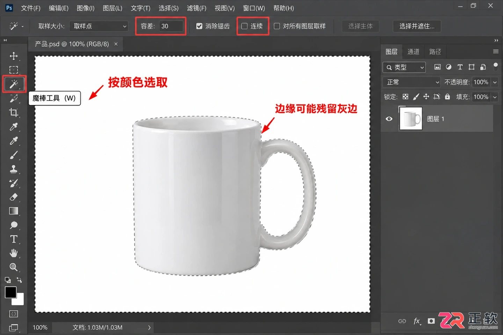Open the Layers panel menu

(x=496, y=52)
